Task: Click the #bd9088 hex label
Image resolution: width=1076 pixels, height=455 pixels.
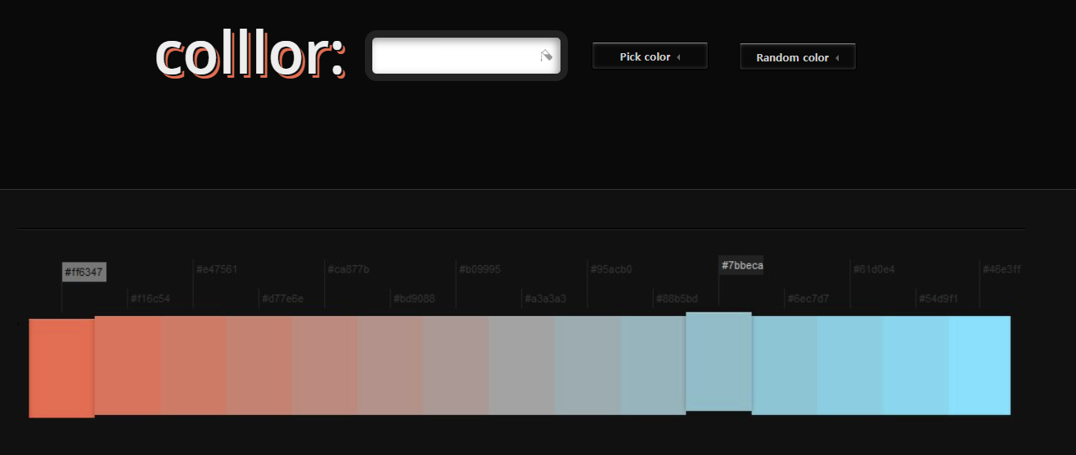Action: coord(414,299)
